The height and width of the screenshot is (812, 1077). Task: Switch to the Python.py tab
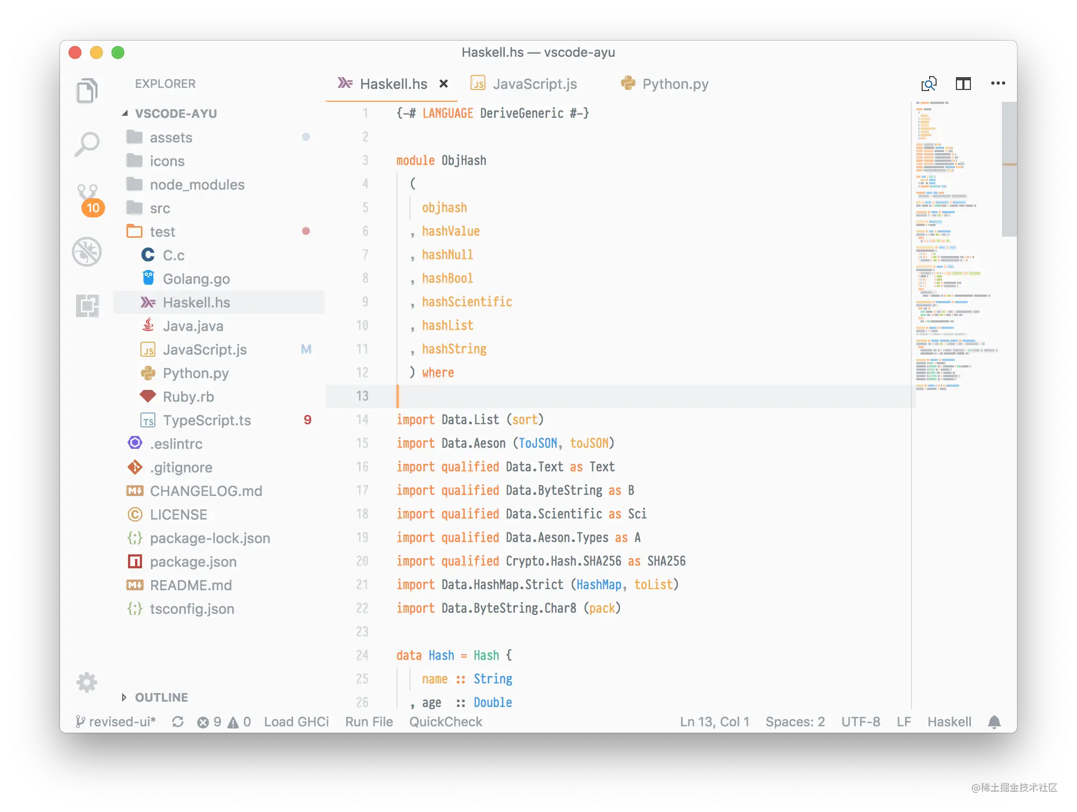pos(676,82)
